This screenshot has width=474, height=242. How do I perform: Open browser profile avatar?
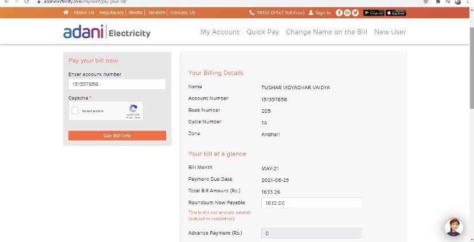tap(458, 2)
